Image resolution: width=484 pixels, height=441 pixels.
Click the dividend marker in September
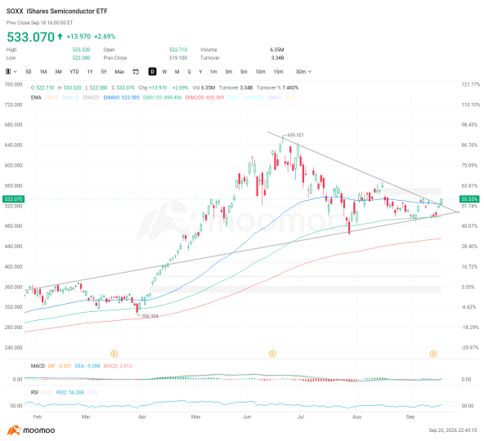(433, 354)
